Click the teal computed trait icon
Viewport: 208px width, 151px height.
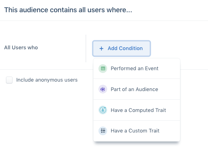103,110
